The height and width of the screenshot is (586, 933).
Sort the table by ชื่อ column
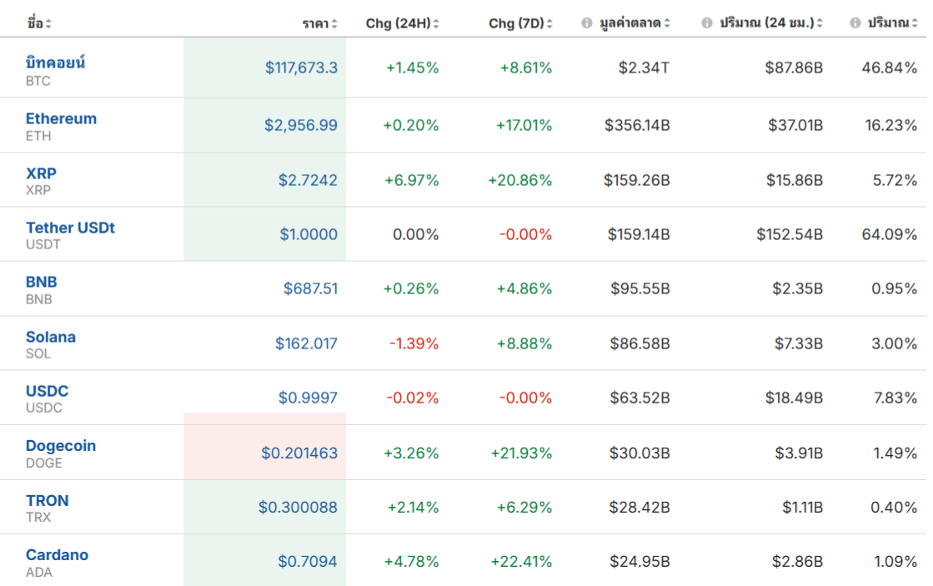click(x=39, y=23)
